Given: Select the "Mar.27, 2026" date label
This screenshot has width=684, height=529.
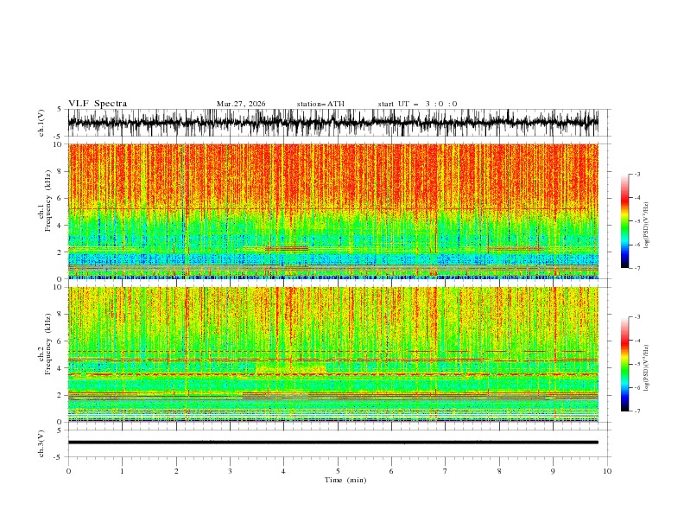Looking at the screenshot, I should [241, 104].
